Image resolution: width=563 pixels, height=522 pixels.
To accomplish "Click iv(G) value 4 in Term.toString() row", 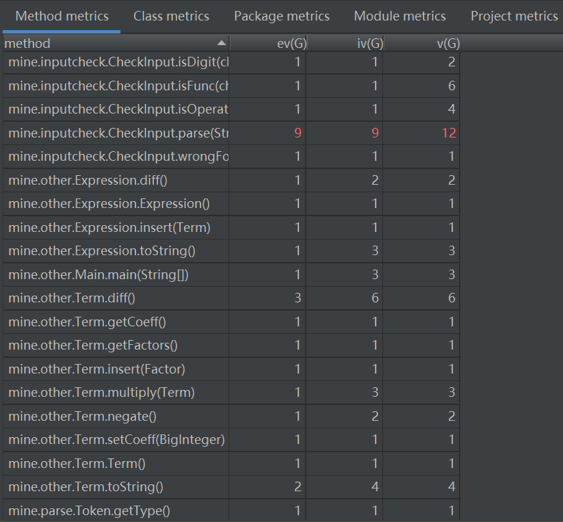I will coord(375,487).
